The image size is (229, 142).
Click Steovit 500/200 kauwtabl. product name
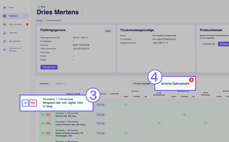pyautogui.click(x=69, y=135)
